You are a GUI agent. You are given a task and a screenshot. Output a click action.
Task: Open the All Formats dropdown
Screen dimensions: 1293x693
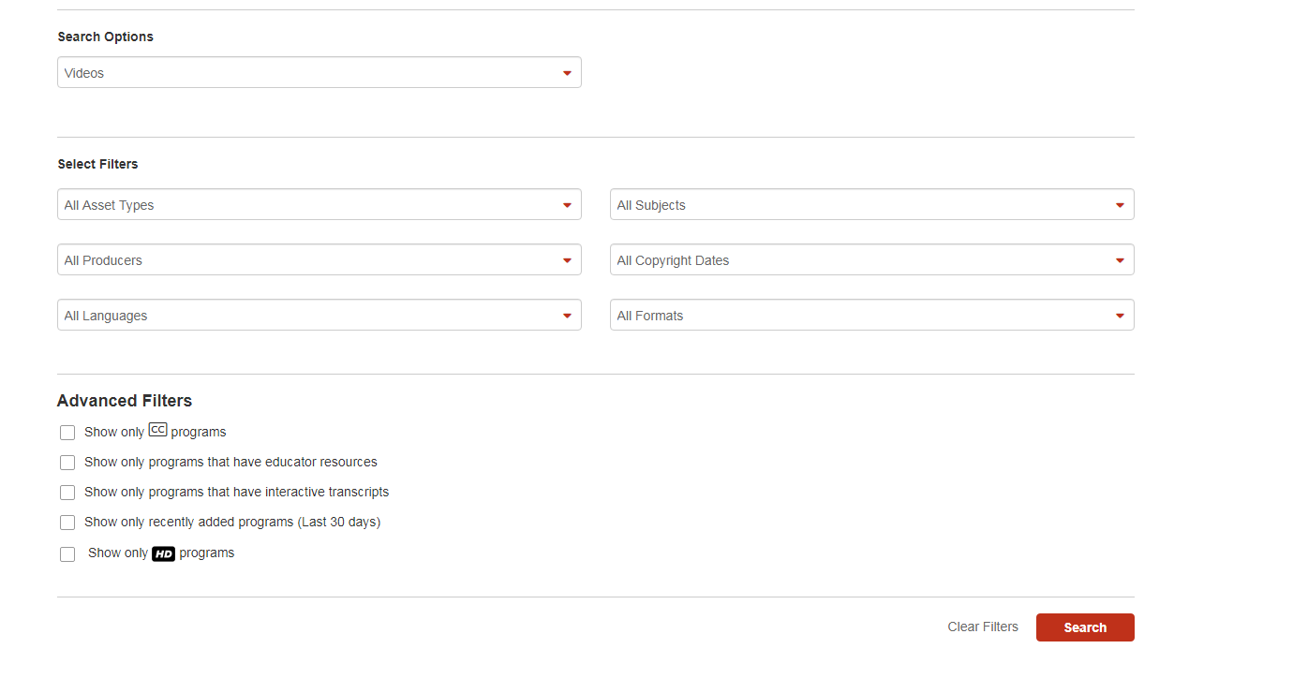click(x=872, y=316)
